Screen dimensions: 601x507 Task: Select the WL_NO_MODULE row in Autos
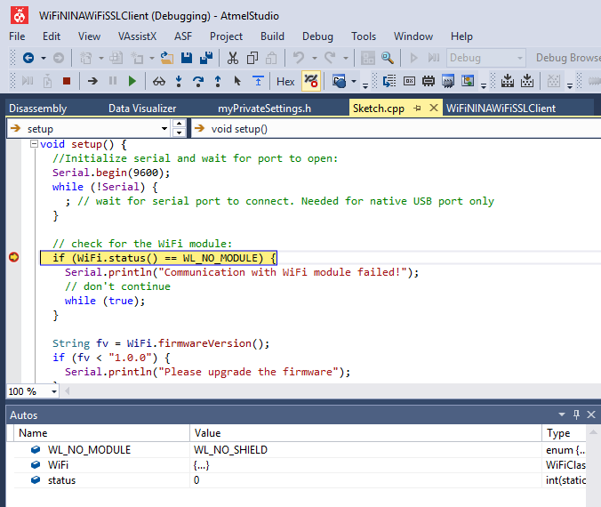point(300,450)
